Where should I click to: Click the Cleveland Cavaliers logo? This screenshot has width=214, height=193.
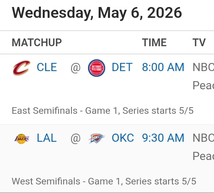pyautogui.click(x=21, y=68)
